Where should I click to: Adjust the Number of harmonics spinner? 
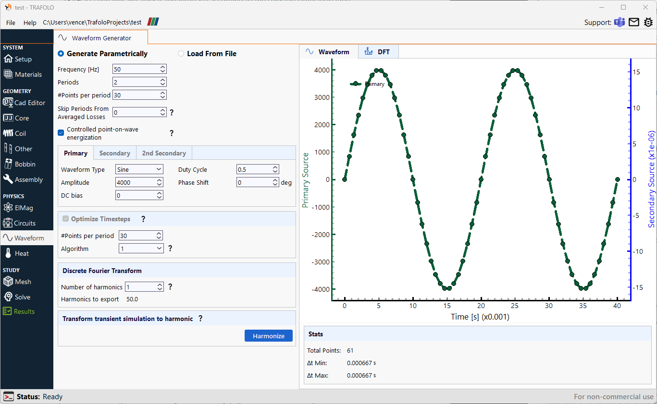(160, 287)
